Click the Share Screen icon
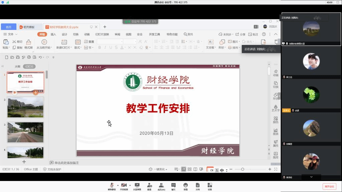 tap(137, 185)
